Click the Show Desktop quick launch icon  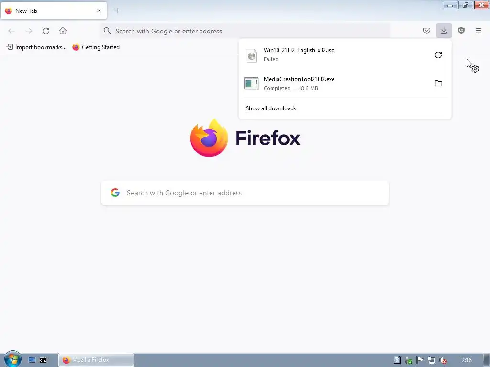(32, 360)
